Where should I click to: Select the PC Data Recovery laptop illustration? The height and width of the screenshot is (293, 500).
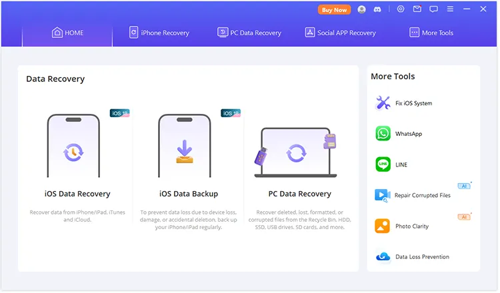pos(295,152)
